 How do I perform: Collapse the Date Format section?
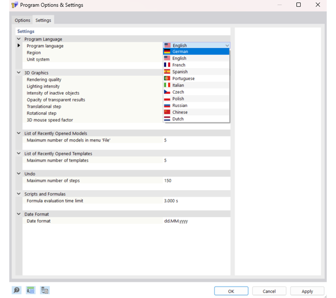click(19, 214)
